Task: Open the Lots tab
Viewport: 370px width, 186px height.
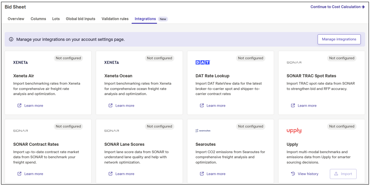Action: pos(56,19)
